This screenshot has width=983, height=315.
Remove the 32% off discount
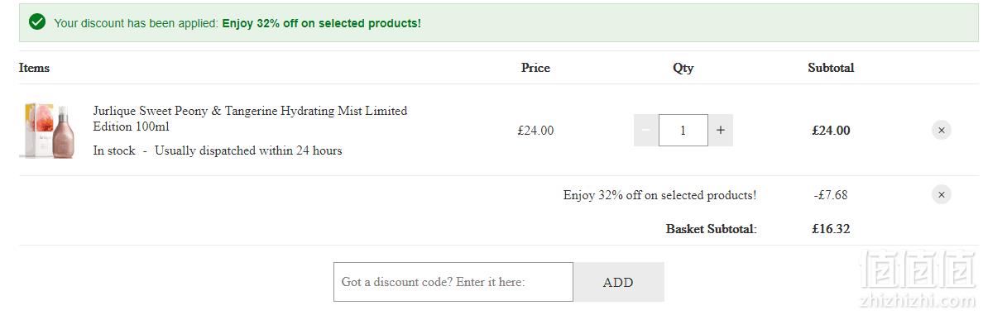click(x=940, y=195)
